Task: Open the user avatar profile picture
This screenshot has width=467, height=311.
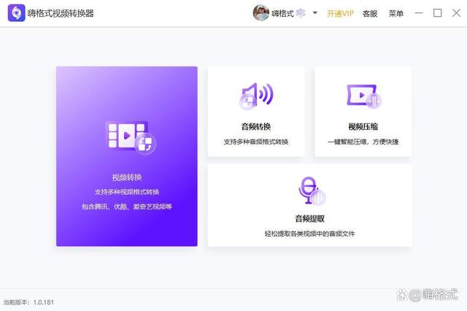Action: [x=261, y=13]
